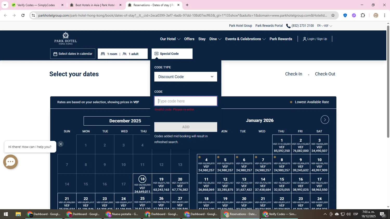
Task: Expand Our Hotel menu
Action: [170, 39]
